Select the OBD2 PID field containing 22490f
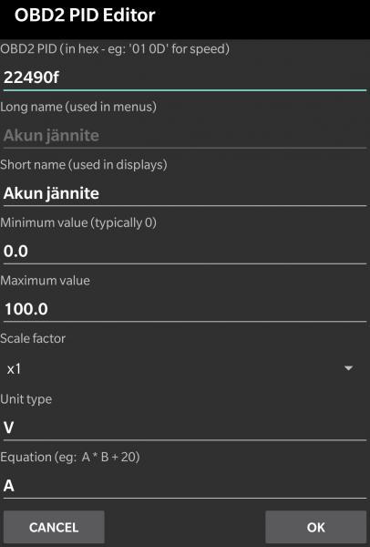370x547 pixels. tap(185, 77)
